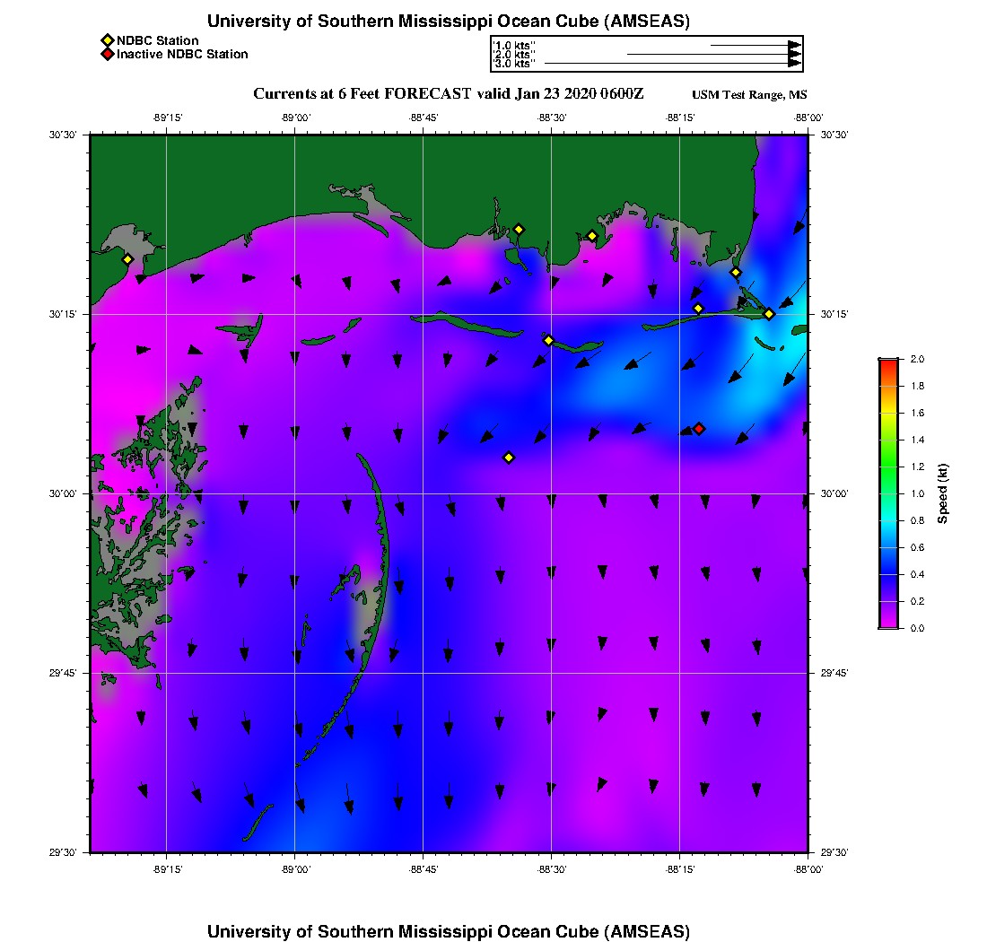
Task: Click the 'Speed (kt)' color bar label
Action: tap(942, 493)
